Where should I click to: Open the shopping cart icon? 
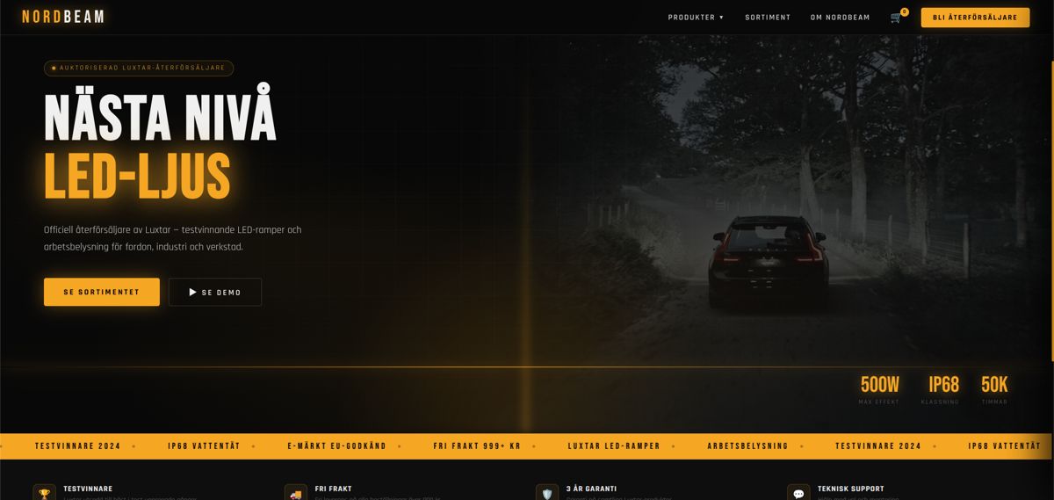pyautogui.click(x=896, y=18)
